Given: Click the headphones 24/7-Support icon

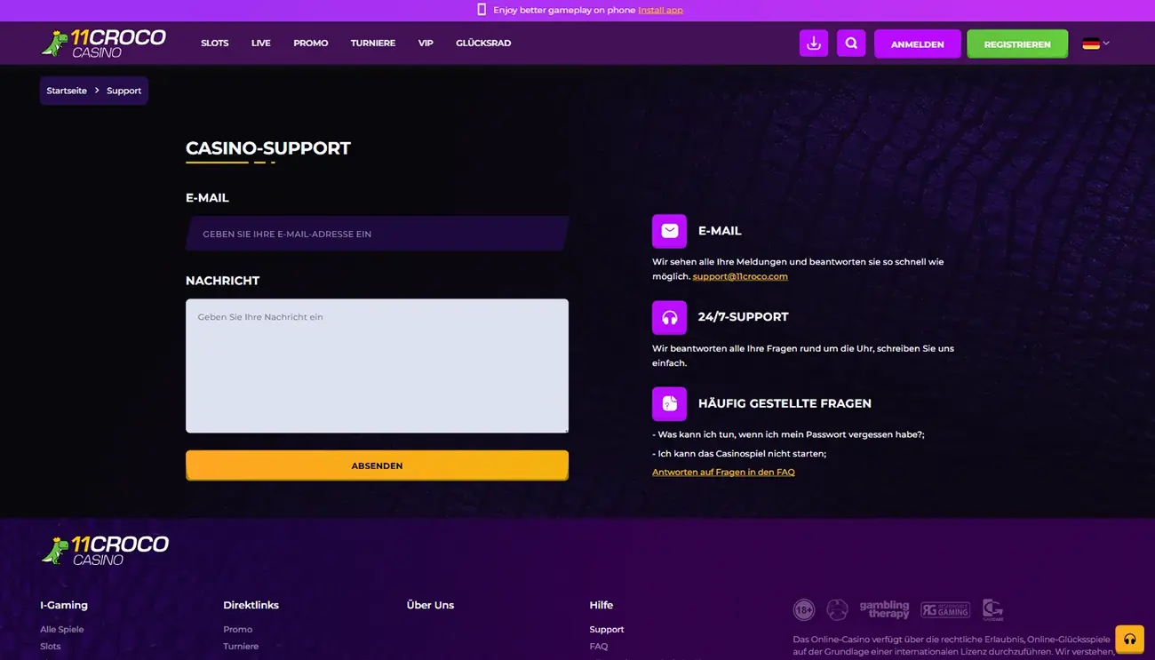Looking at the screenshot, I should (669, 317).
